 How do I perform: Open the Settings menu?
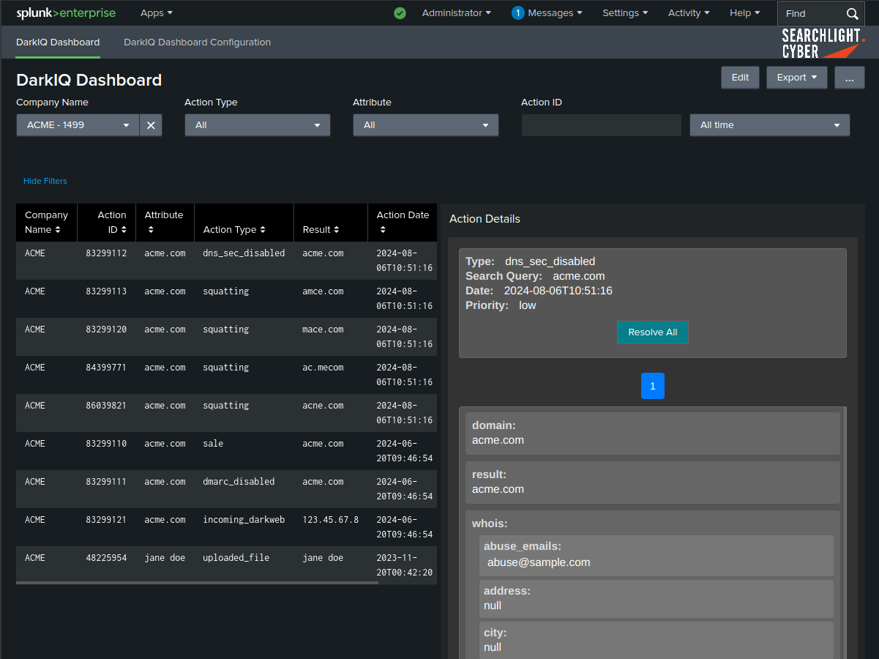(x=625, y=13)
